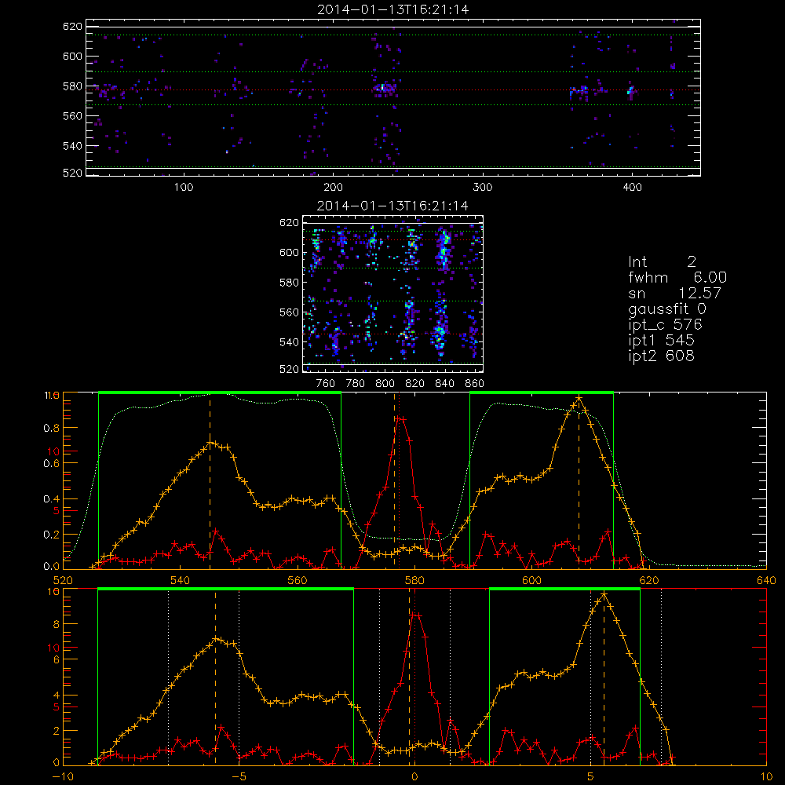Click the red central peak in third plot
785x785 pixels.
click(x=400, y=418)
